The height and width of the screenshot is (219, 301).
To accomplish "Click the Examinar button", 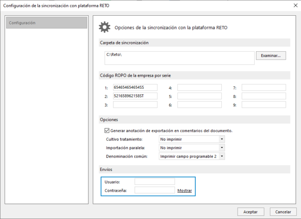I will [x=271, y=55].
